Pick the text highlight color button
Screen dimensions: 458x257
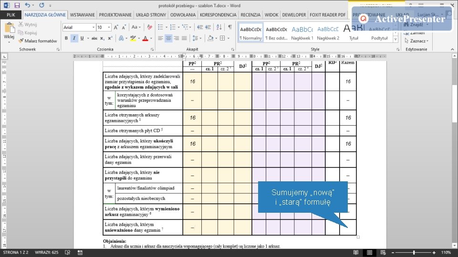coord(133,38)
